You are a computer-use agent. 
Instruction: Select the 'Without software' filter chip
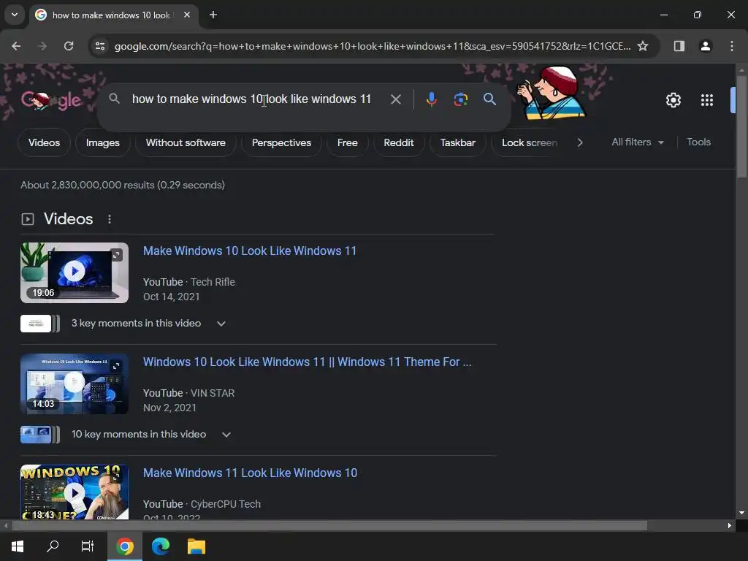186,142
